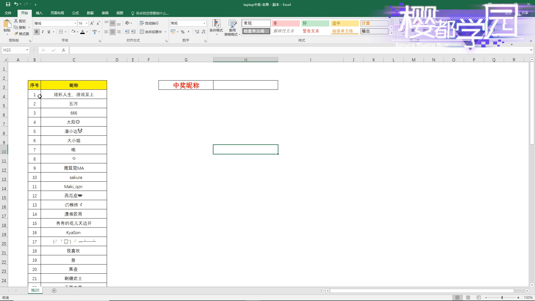535x301 pixels.
Task: Open the 插入 ribbon tab
Action: pyautogui.click(x=40, y=13)
